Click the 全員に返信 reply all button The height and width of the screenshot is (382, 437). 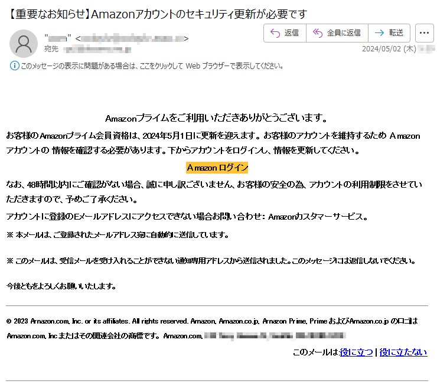pos(337,33)
